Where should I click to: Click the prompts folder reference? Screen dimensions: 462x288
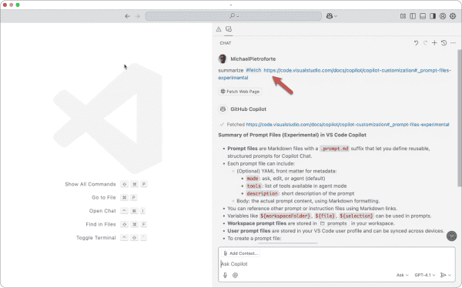[334, 223]
